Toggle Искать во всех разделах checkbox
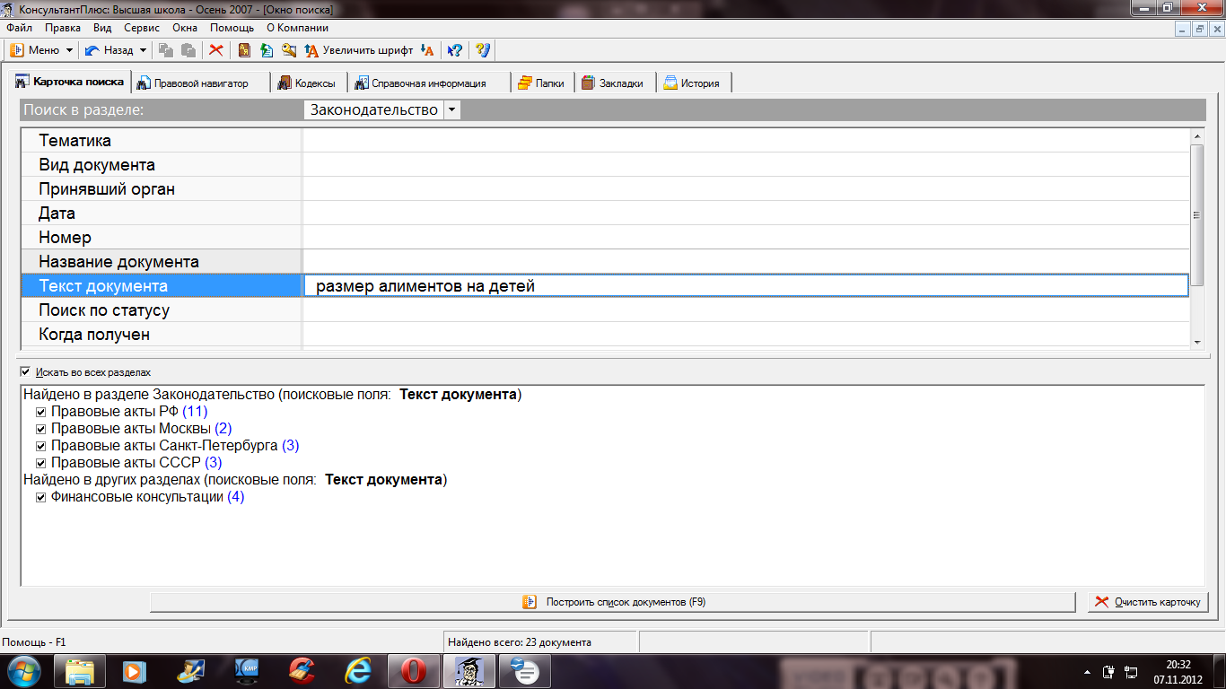 click(25, 371)
